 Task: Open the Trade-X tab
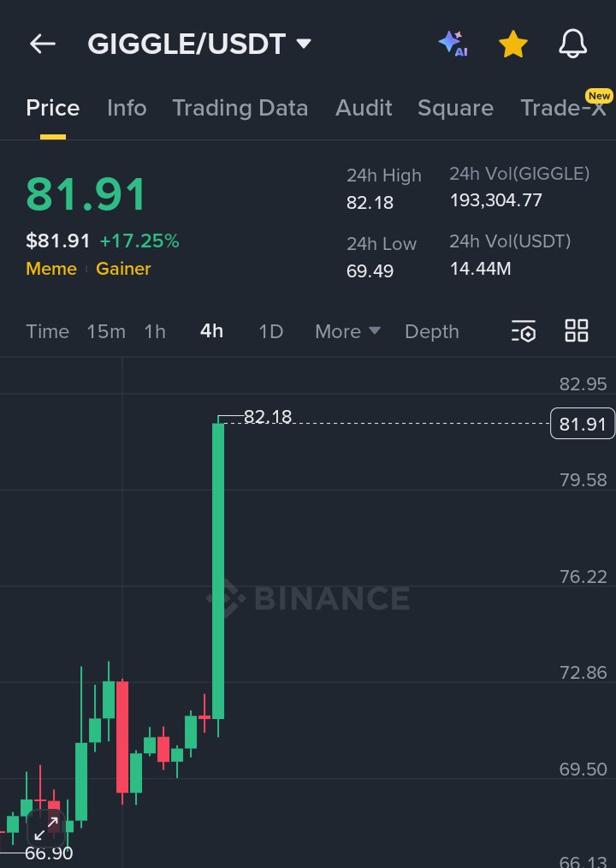564,108
